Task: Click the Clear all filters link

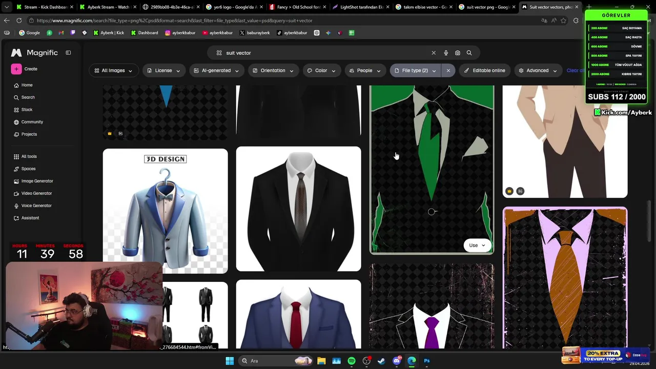Action: point(576,71)
